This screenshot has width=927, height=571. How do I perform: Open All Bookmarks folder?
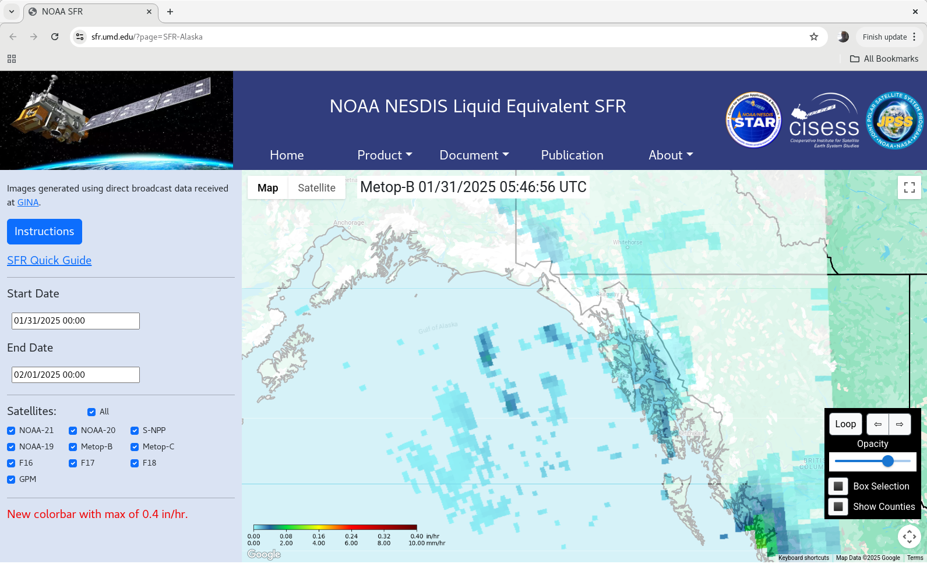point(884,59)
